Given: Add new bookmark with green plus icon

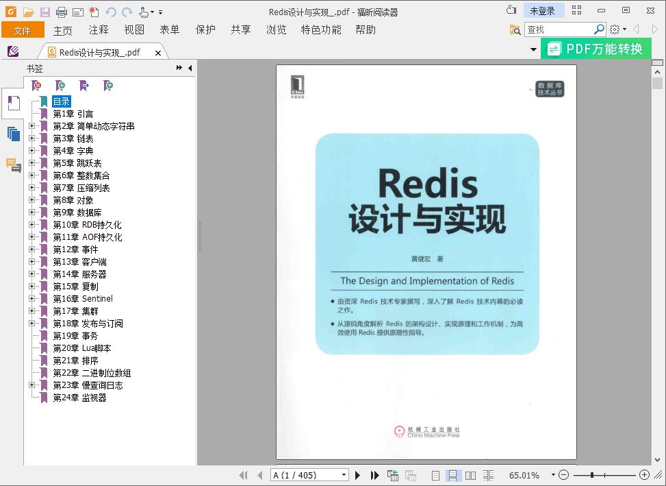Looking at the screenshot, I should click(x=61, y=86).
